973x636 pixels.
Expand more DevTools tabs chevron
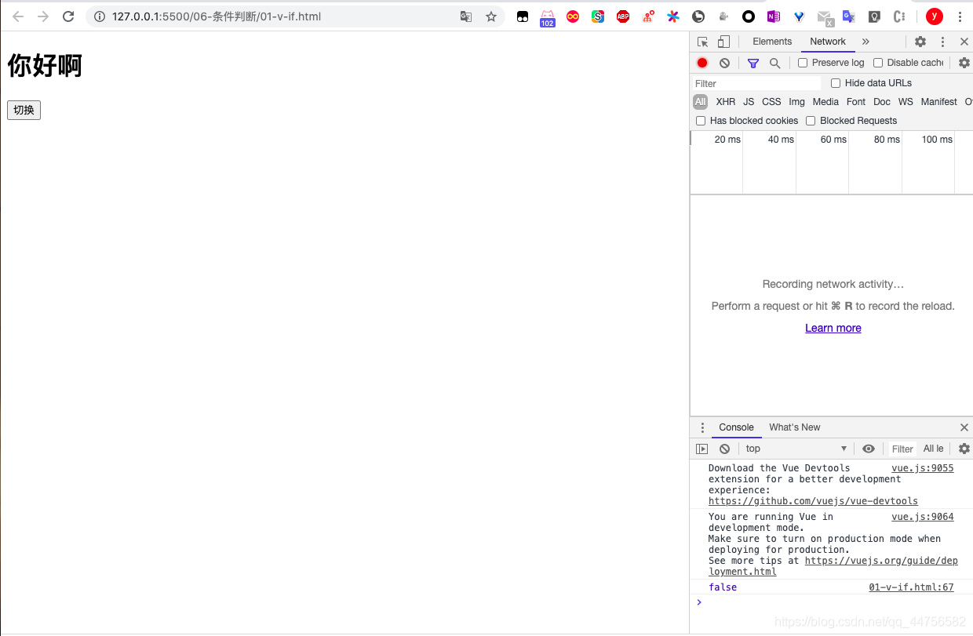pos(865,42)
